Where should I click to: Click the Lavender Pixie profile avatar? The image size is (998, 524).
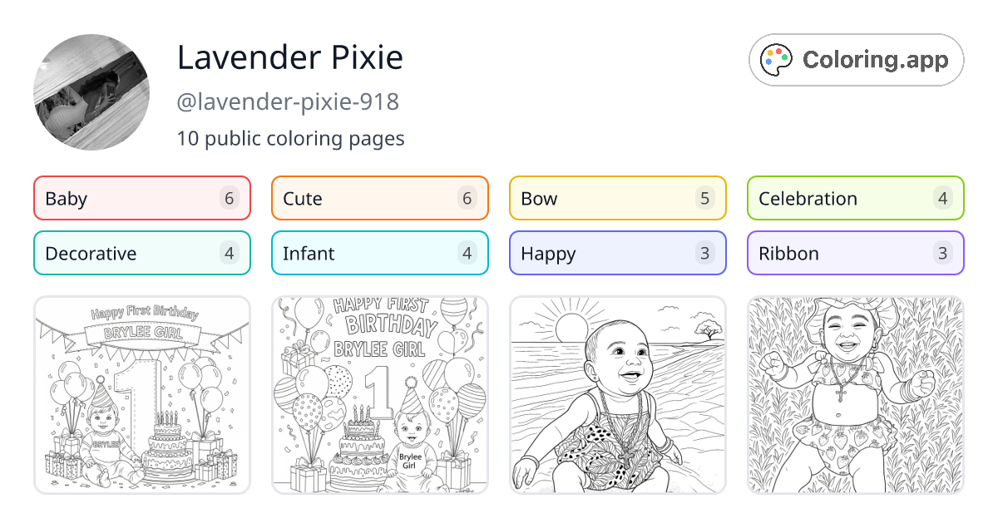point(91,92)
